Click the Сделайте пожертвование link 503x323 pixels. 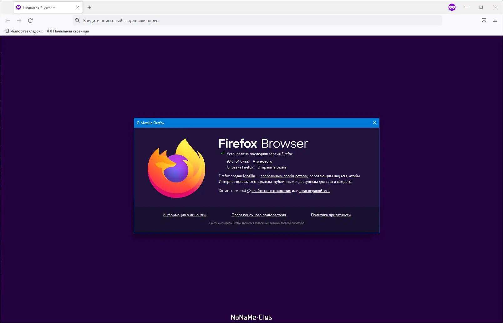pos(269,191)
